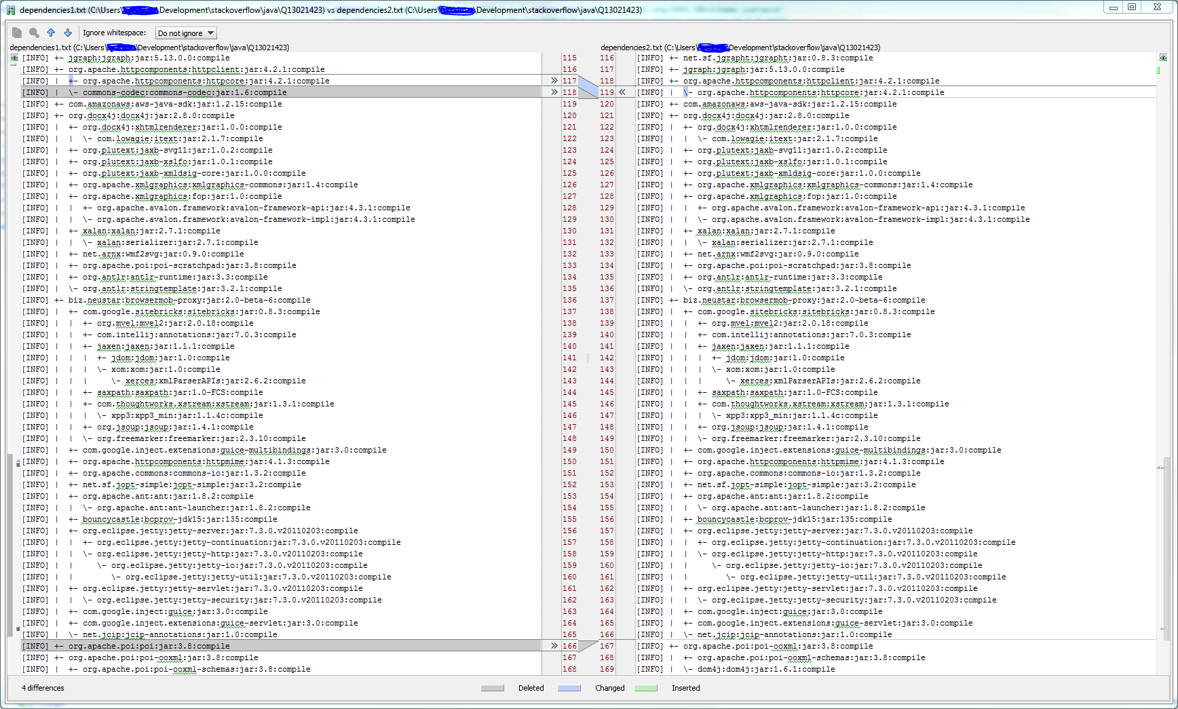This screenshot has width=1178, height=709.
Task: Select the commons-codec:jar:1.6:compile line
Action: tap(281, 92)
